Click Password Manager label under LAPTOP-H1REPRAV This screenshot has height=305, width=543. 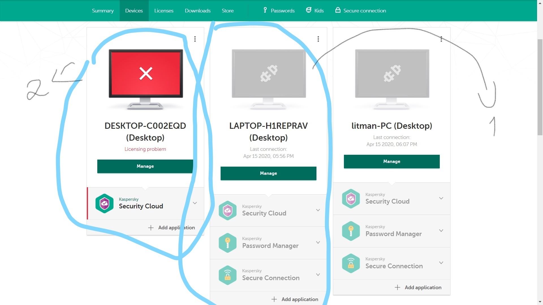click(270, 246)
